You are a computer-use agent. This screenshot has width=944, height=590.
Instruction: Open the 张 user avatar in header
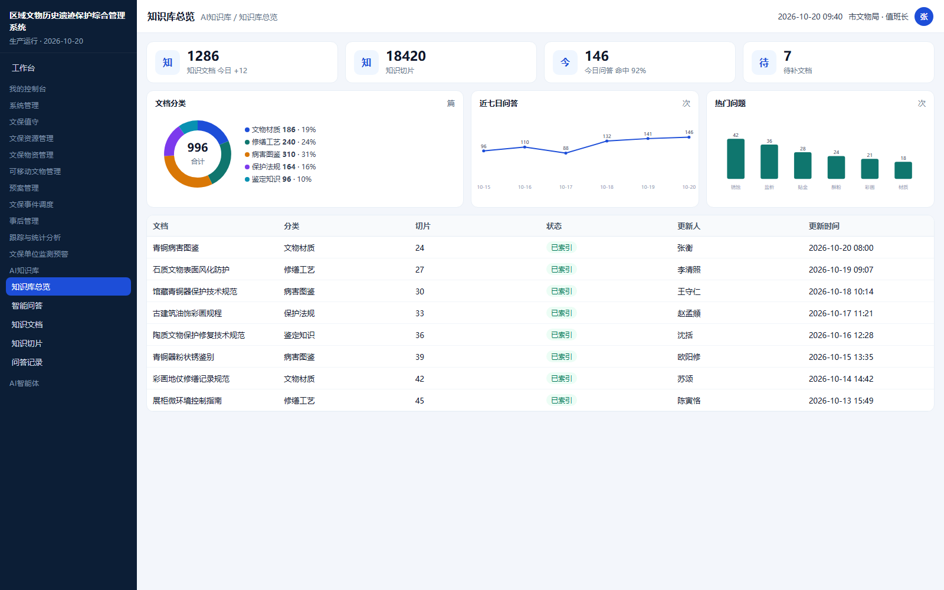(924, 17)
